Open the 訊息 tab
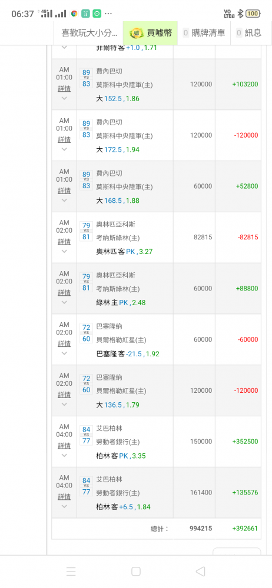Image resolution: width=272 pixels, height=588 pixels. click(248, 33)
